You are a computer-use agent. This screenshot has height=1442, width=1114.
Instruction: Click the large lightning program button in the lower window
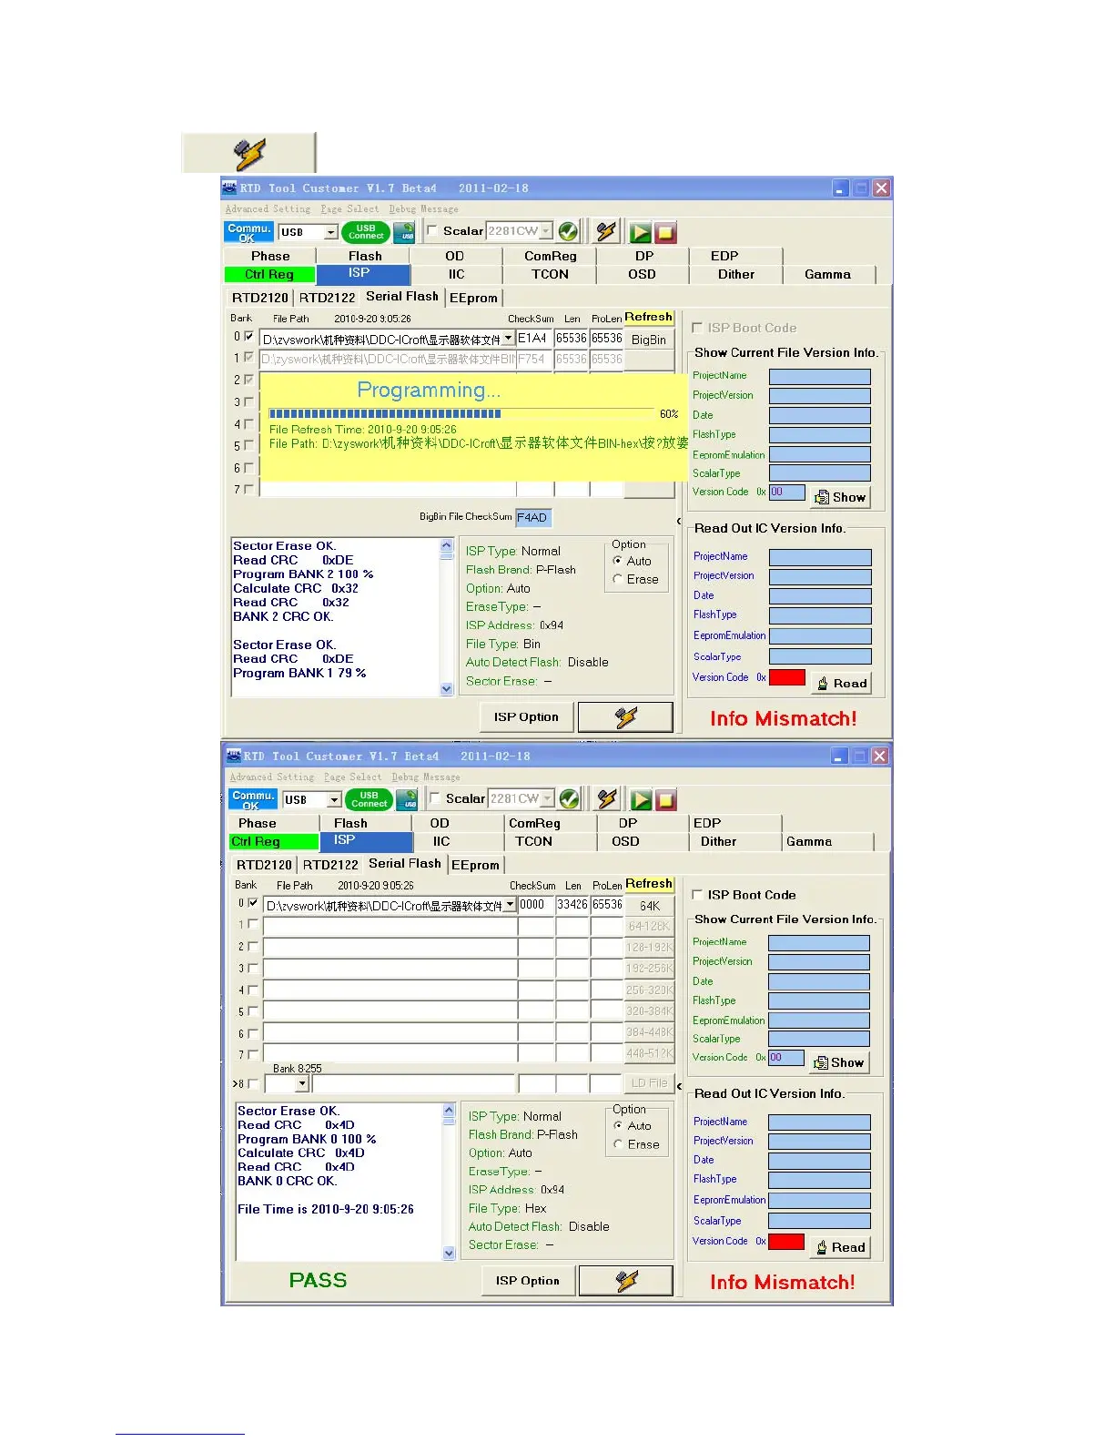[x=627, y=1281]
